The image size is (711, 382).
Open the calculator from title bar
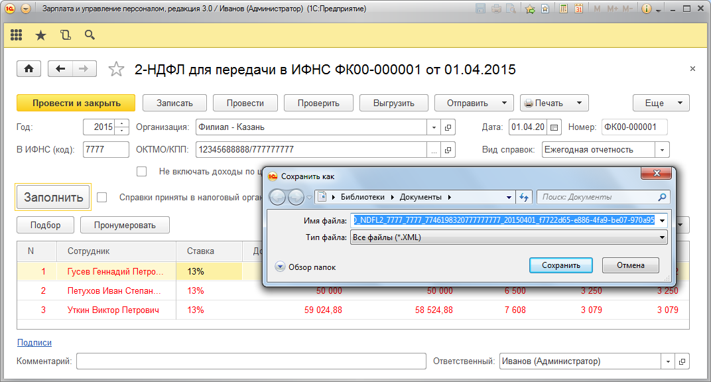click(563, 9)
